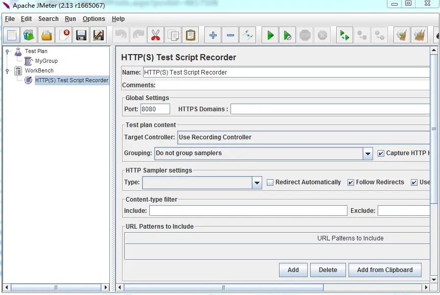Open the HTTP Sampler Type dropdown

[x=257, y=183]
